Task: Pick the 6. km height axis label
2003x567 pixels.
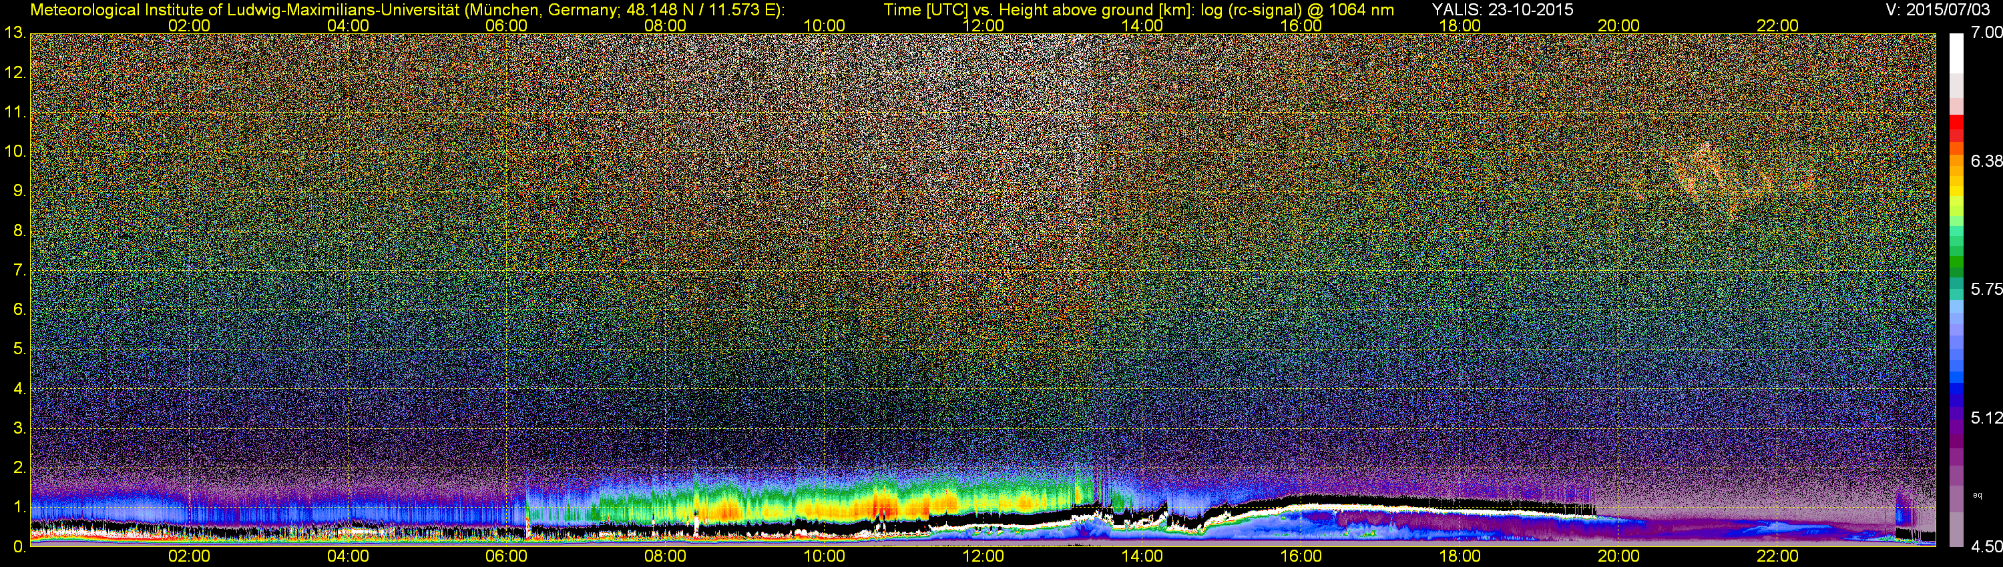Action: pos(19,310)
